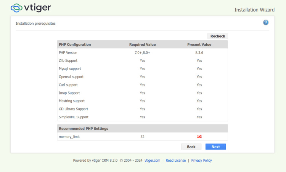The height and width of the screenshot is (172, 286).
Task: Click the 8.3.6 present PHP version
Action: [199, 53]
